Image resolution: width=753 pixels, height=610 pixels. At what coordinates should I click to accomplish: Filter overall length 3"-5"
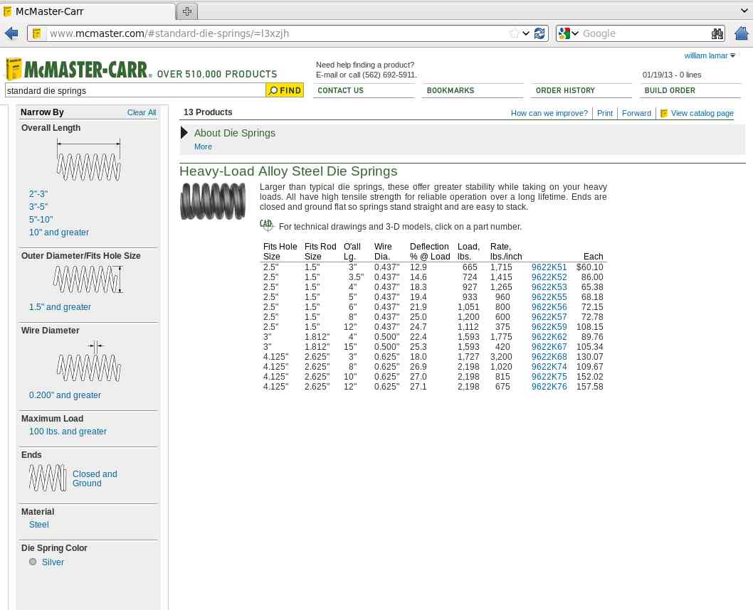[x=38, y=207]
